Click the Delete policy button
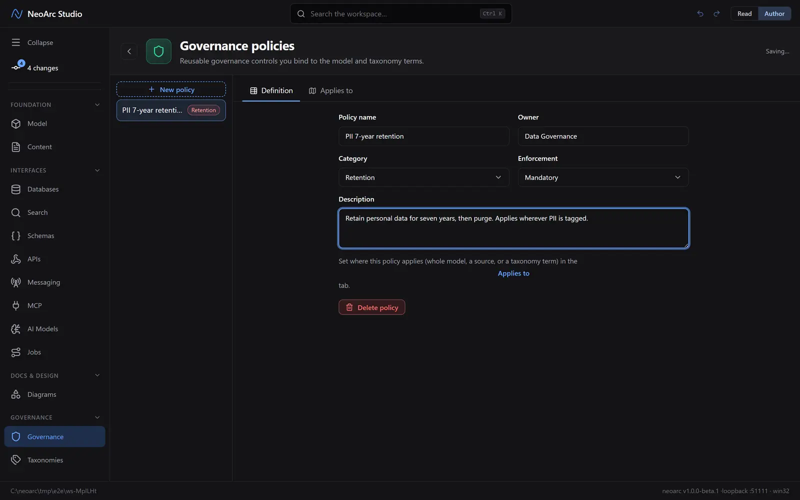This screenshot has width=800, height=500. [371, 307]
